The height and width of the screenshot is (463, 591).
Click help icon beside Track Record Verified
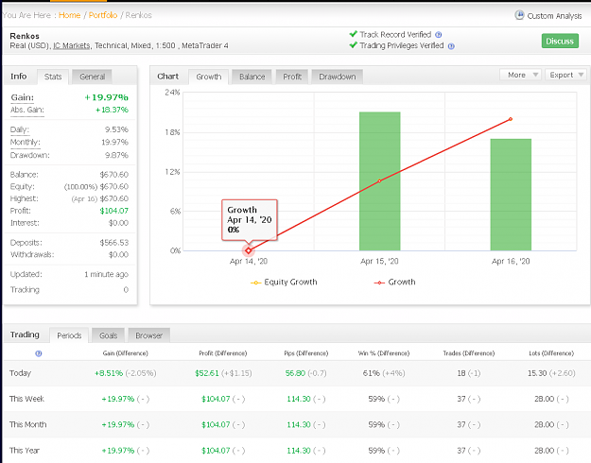pyautogui.click(x=439, y=35)
